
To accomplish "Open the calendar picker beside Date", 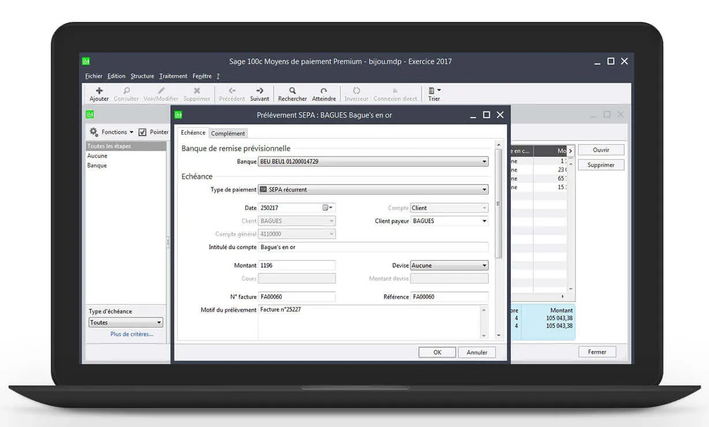I will tap(327, 208).
